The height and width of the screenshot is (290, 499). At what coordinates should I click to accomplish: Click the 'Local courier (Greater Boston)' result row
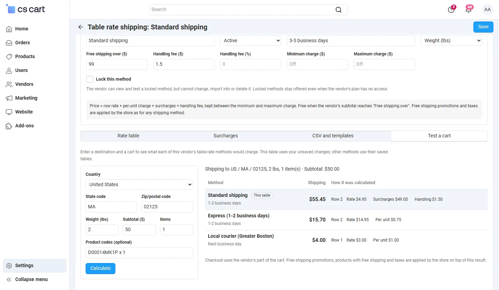pyautogui.click(x=347, y=240)
